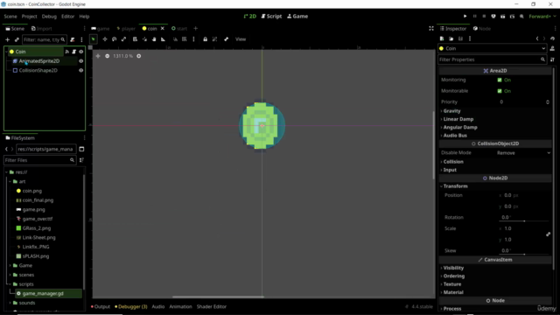560x315 pixels.
Task: Activate the Move Mode tool
Action: tap(105, 39)
